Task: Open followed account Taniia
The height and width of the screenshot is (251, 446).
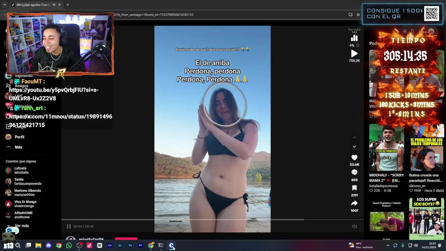Action: [x=24, y=182]
